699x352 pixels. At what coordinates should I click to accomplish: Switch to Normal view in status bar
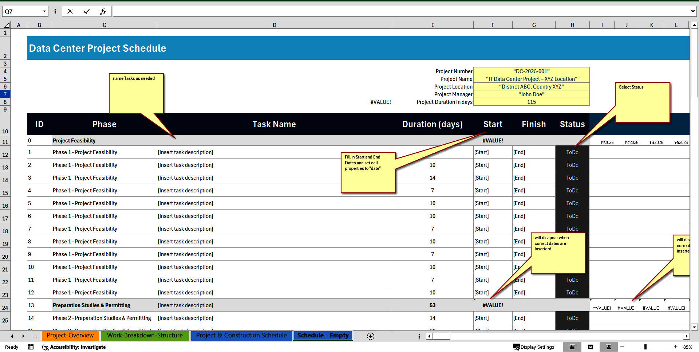coord(573,347)
